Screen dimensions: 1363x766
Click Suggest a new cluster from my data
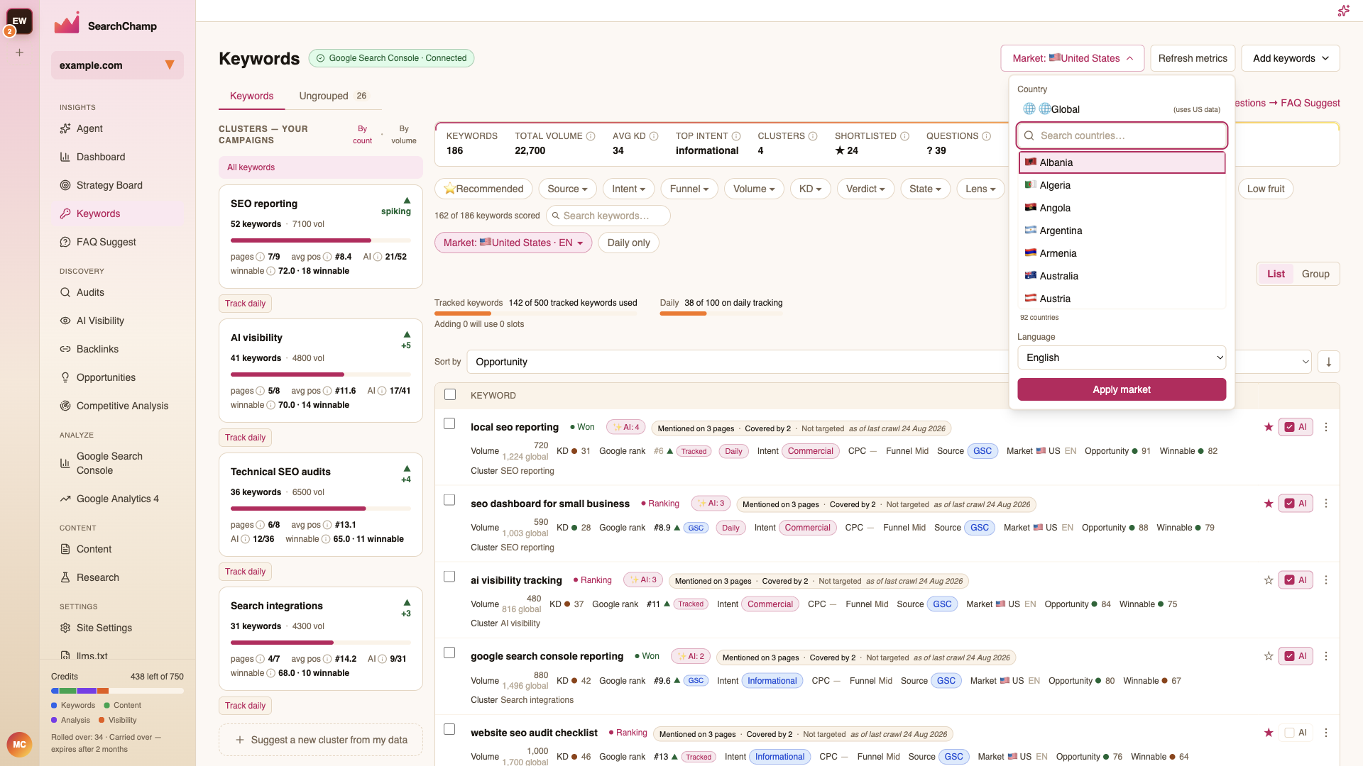321,740
